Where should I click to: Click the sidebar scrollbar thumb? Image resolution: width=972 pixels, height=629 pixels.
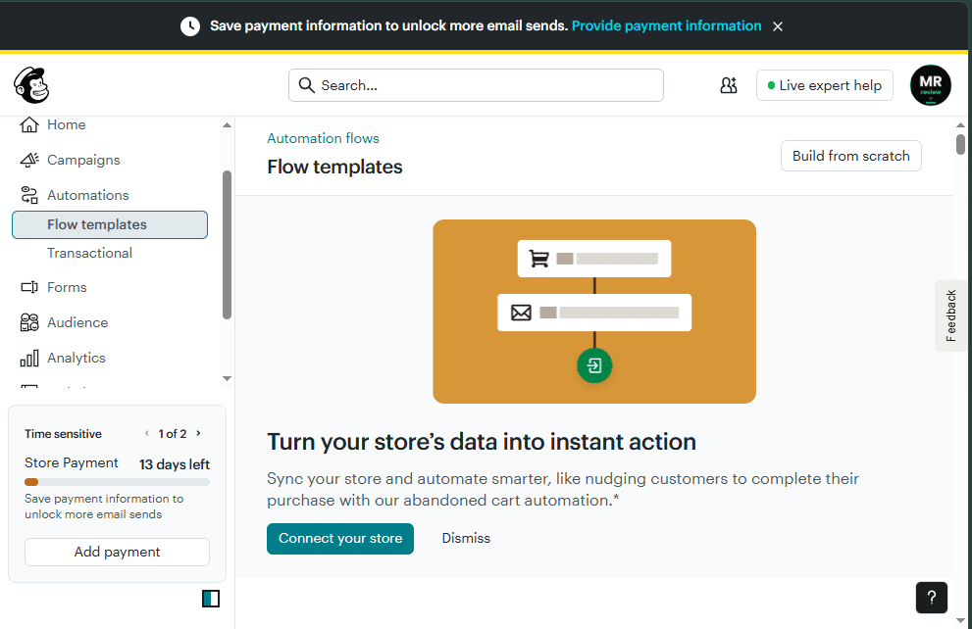coord(227,245)
